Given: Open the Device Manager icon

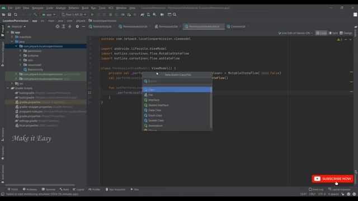Looking at the screenshot, I should [x=148, y=15].
